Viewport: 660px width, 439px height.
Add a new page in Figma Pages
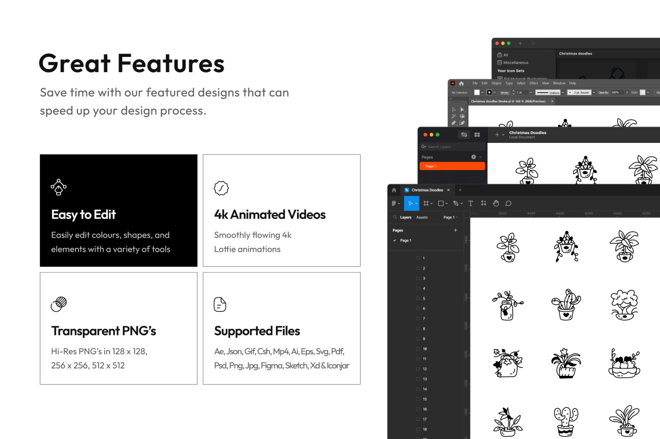(455, 230)
